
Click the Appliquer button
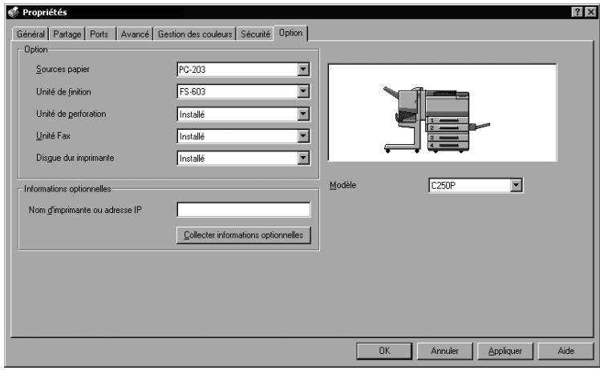(x=505, y=351)
